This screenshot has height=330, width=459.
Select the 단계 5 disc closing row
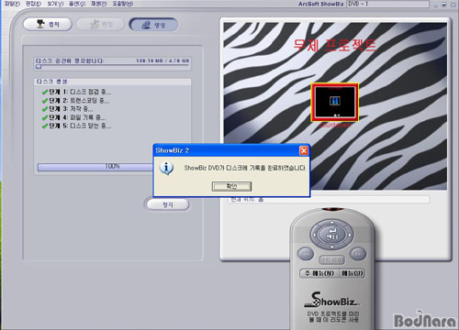coord(76,126)
